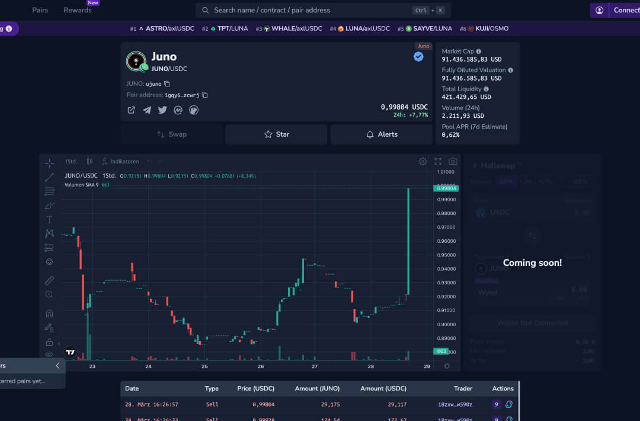640x421 pixels.
Task: Open chart settings gear icon
Action: [x=423, y=161]
